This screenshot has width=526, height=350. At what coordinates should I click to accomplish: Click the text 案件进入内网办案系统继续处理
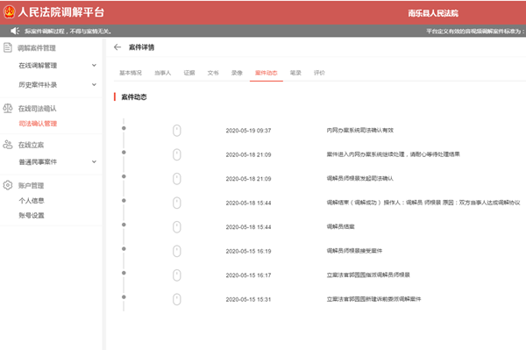pos(366,154)
